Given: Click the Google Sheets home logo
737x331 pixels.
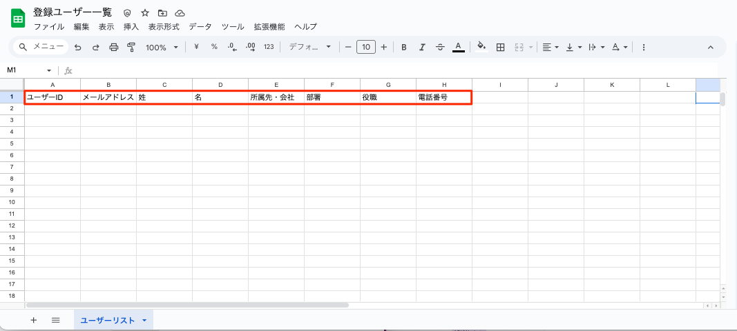Looking at the screenshot, I should tap(18, 19).
